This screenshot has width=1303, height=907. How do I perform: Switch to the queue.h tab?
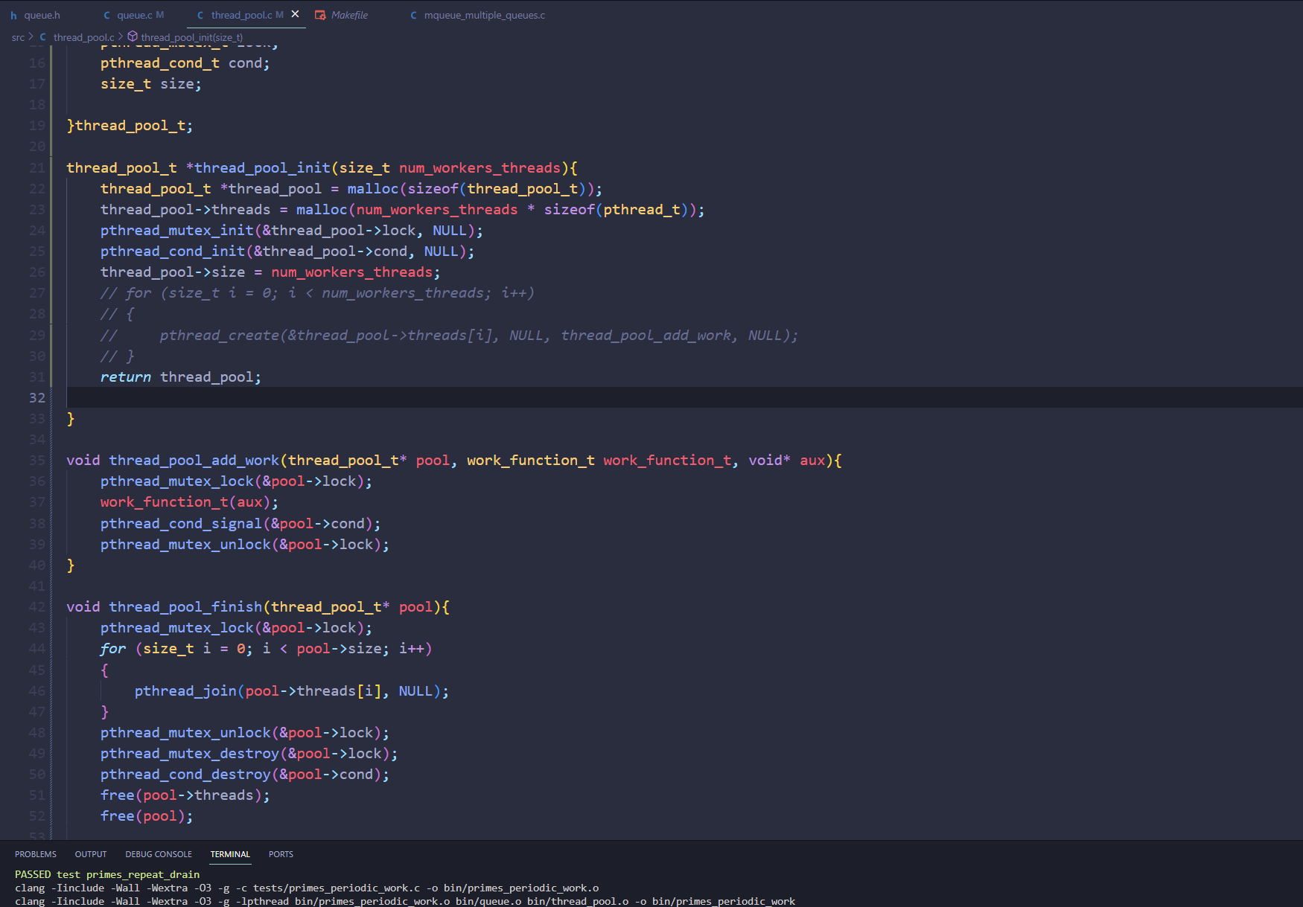42,15
